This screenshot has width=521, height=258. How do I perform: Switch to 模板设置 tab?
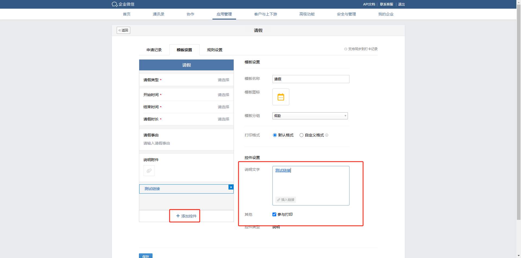click(x=185, y=50)
